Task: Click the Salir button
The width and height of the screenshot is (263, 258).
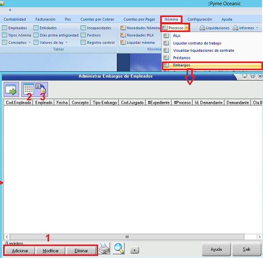Action: 246,249
